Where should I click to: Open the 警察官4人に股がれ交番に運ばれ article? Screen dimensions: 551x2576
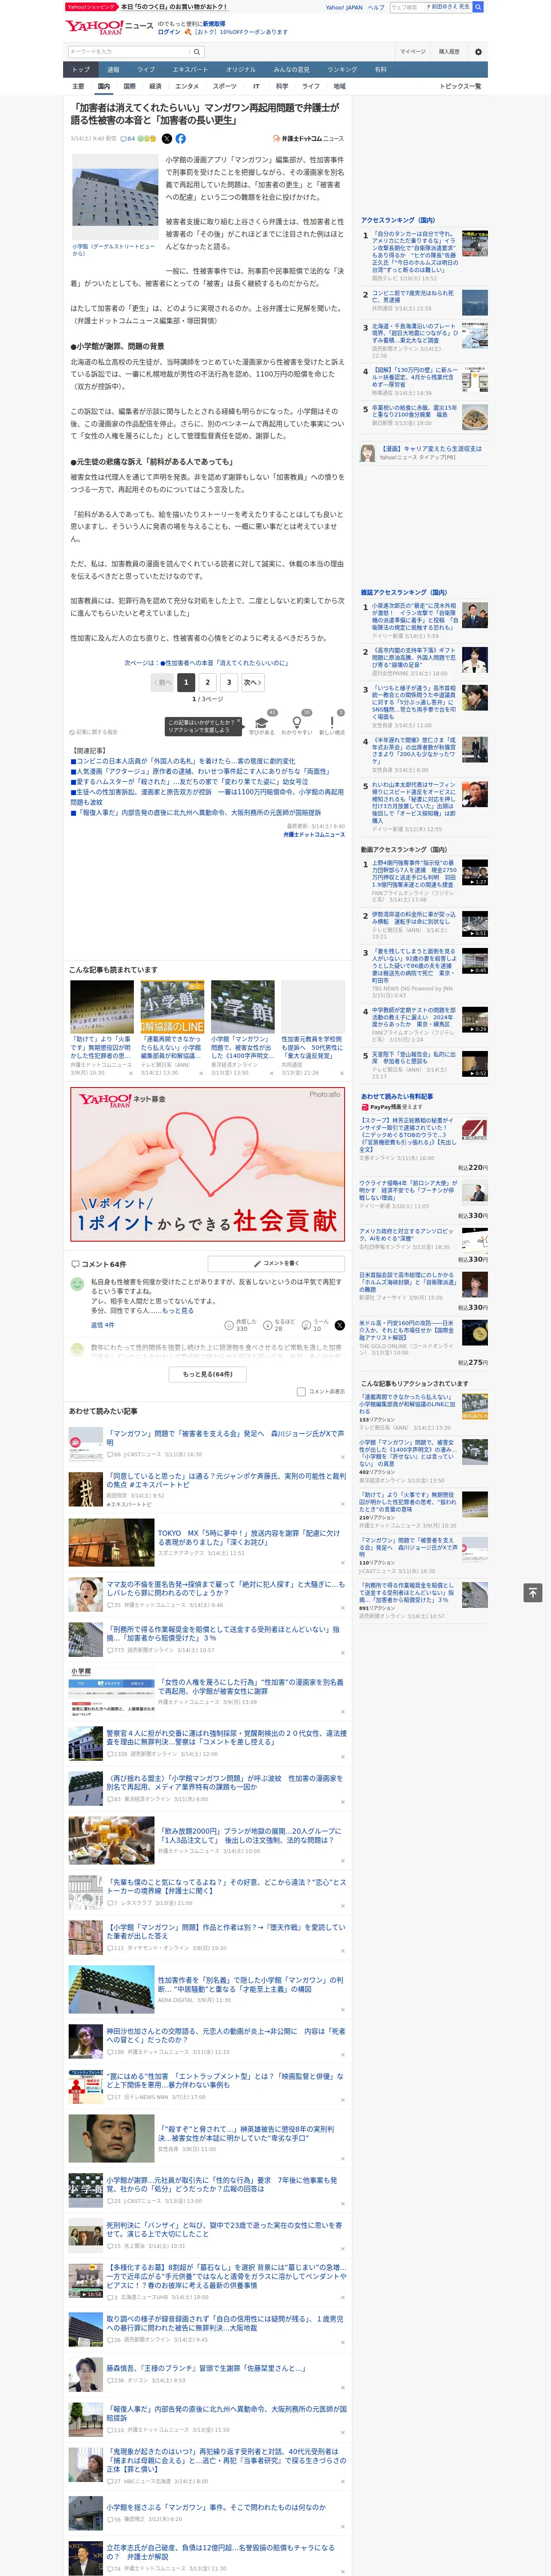226,1737
